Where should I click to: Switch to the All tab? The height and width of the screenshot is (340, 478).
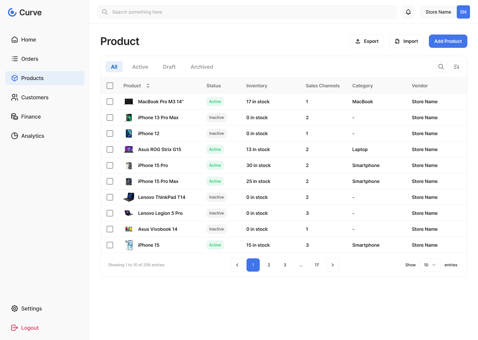(114, 67)
